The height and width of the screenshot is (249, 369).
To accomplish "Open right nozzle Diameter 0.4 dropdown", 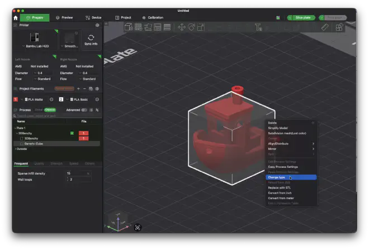I will 88,73.
